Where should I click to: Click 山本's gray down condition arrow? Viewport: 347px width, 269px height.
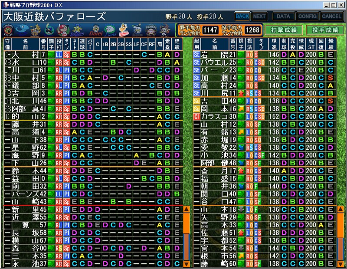tap(241, 210)
